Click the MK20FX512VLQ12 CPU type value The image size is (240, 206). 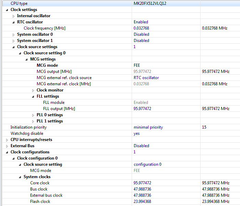(x=150, y=3)
